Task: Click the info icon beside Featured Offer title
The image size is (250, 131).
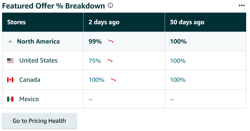Action: click(x=110, y=6)
